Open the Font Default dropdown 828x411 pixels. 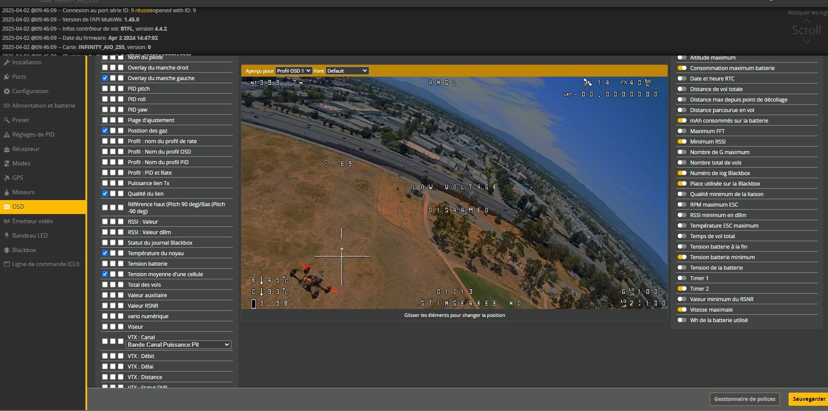pos(347,71)
